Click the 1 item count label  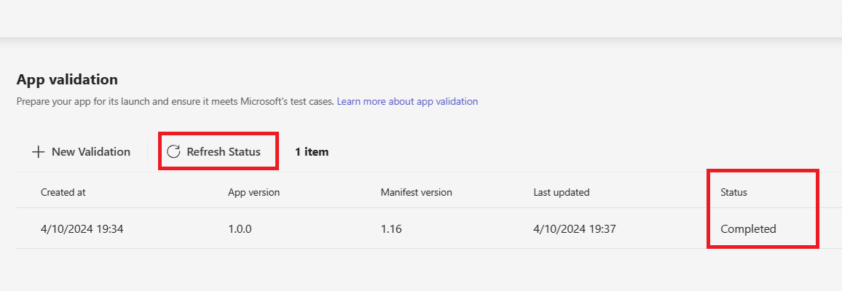point(312,152)
